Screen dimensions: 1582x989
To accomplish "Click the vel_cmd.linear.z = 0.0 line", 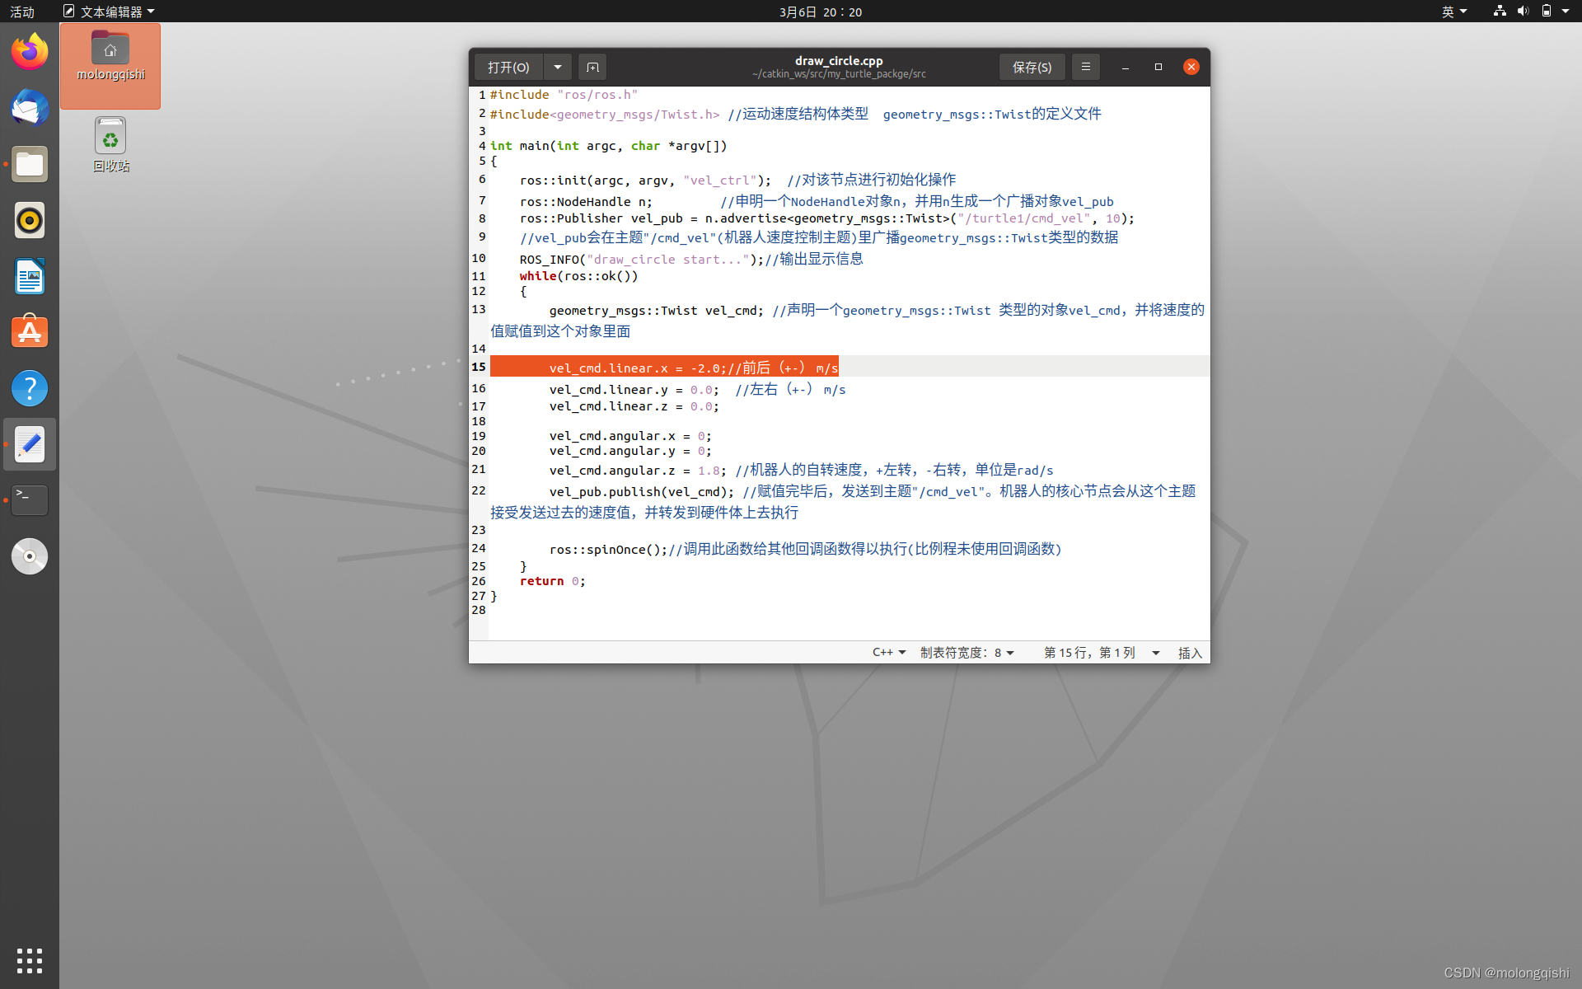I will [x=634, y=406].
